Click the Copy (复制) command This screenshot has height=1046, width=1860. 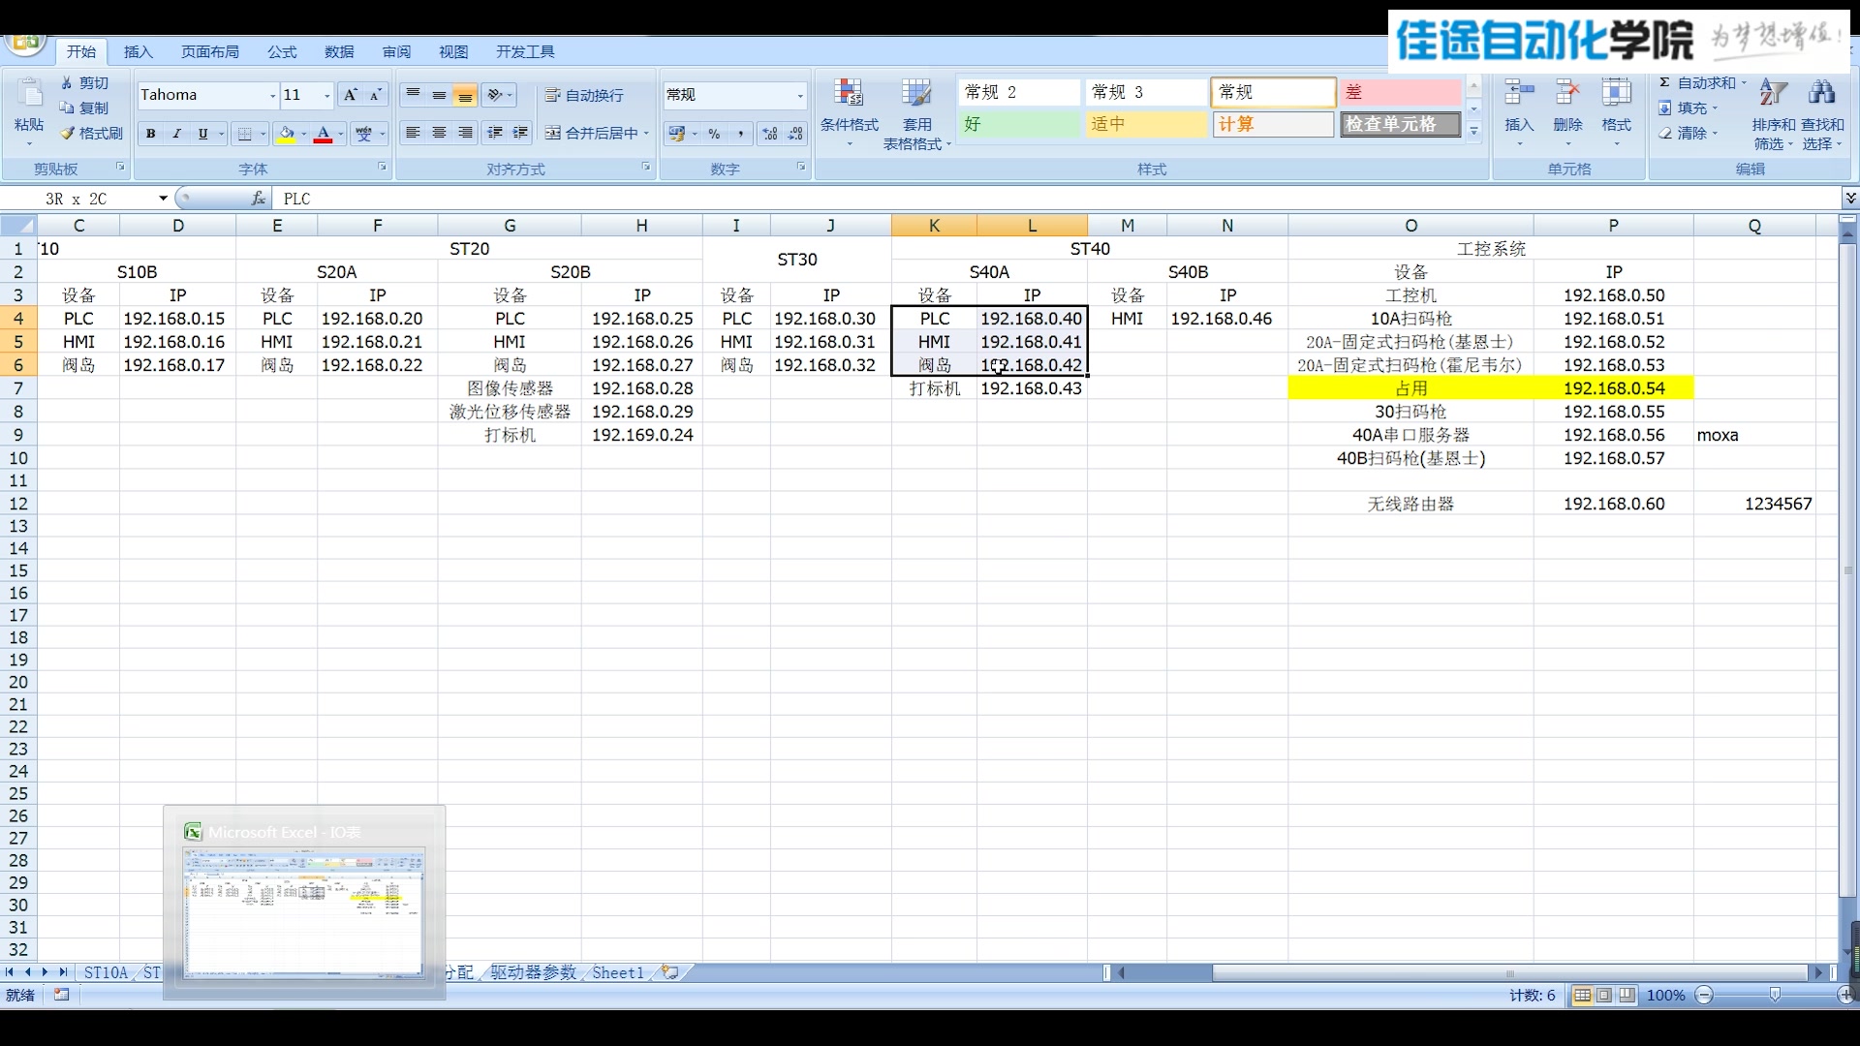(x=84, y=108)
